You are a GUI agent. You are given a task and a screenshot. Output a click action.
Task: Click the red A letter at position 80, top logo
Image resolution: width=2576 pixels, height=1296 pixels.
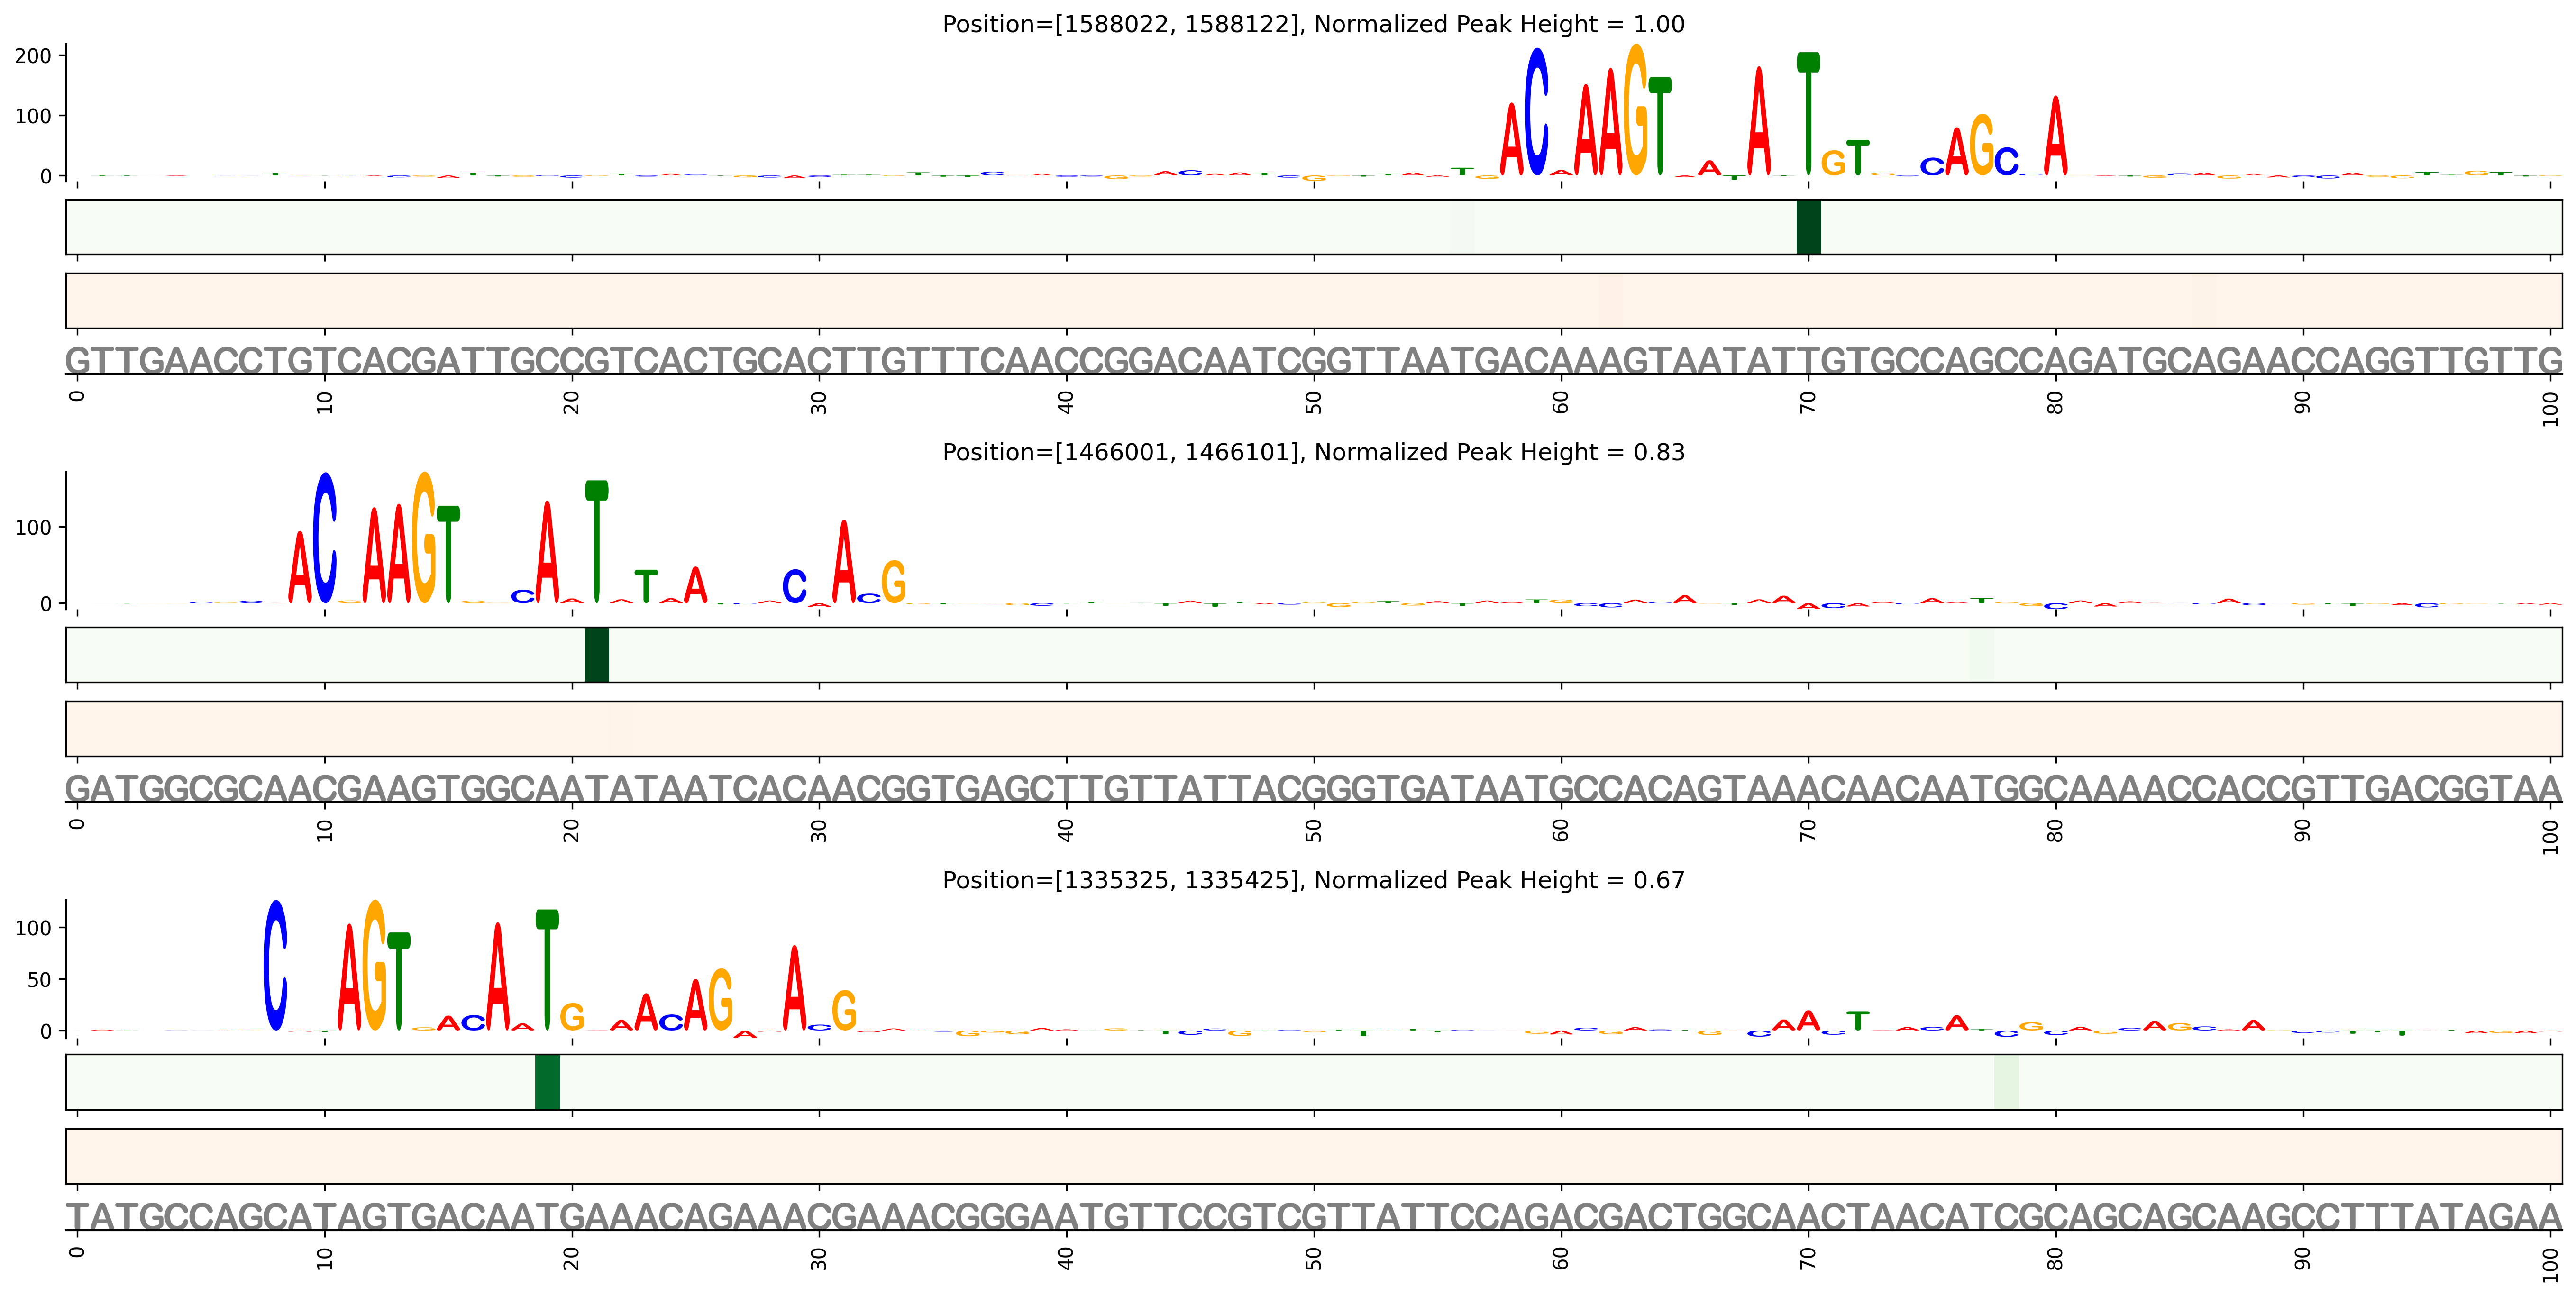point(2055,136)
